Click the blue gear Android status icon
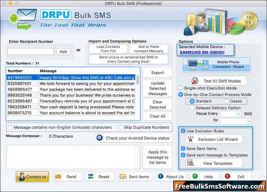The image size is (267, 192). tap(99, 138)
